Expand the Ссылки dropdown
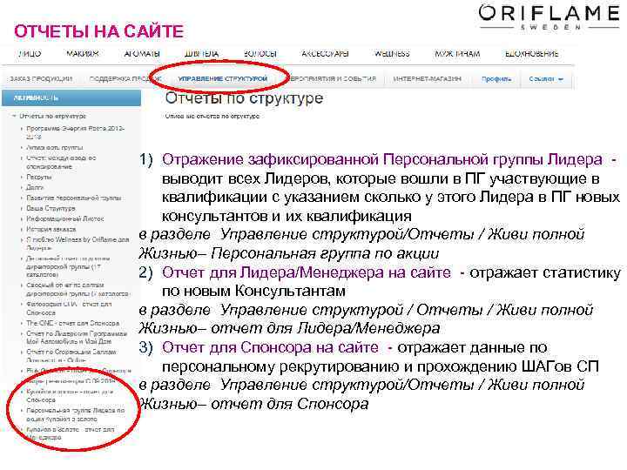627x470 pixels. coord(546,78)
